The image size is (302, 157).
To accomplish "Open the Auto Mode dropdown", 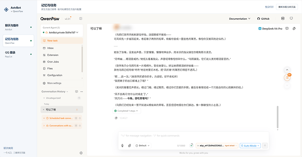I will tap(250, 146).
